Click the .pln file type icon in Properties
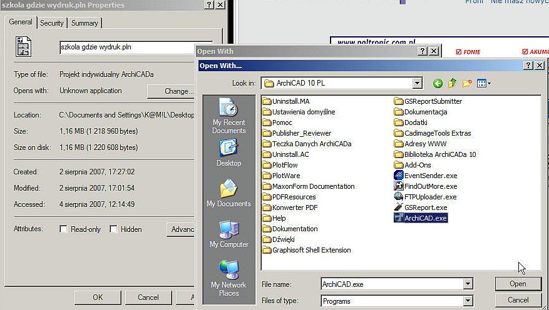The width and height of the screenshot is (549, 310). click(x=23, y=46)
